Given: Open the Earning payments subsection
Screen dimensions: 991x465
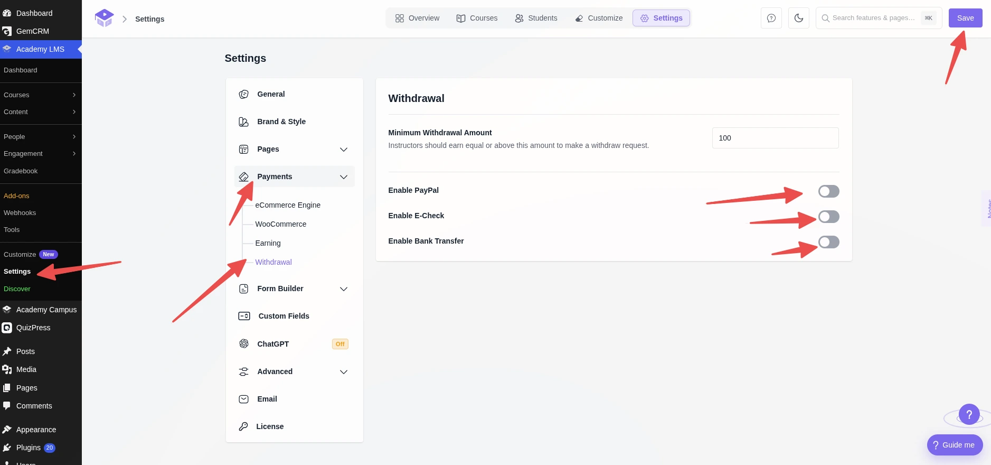Looking at the screenshot, I should click(268, 243).
